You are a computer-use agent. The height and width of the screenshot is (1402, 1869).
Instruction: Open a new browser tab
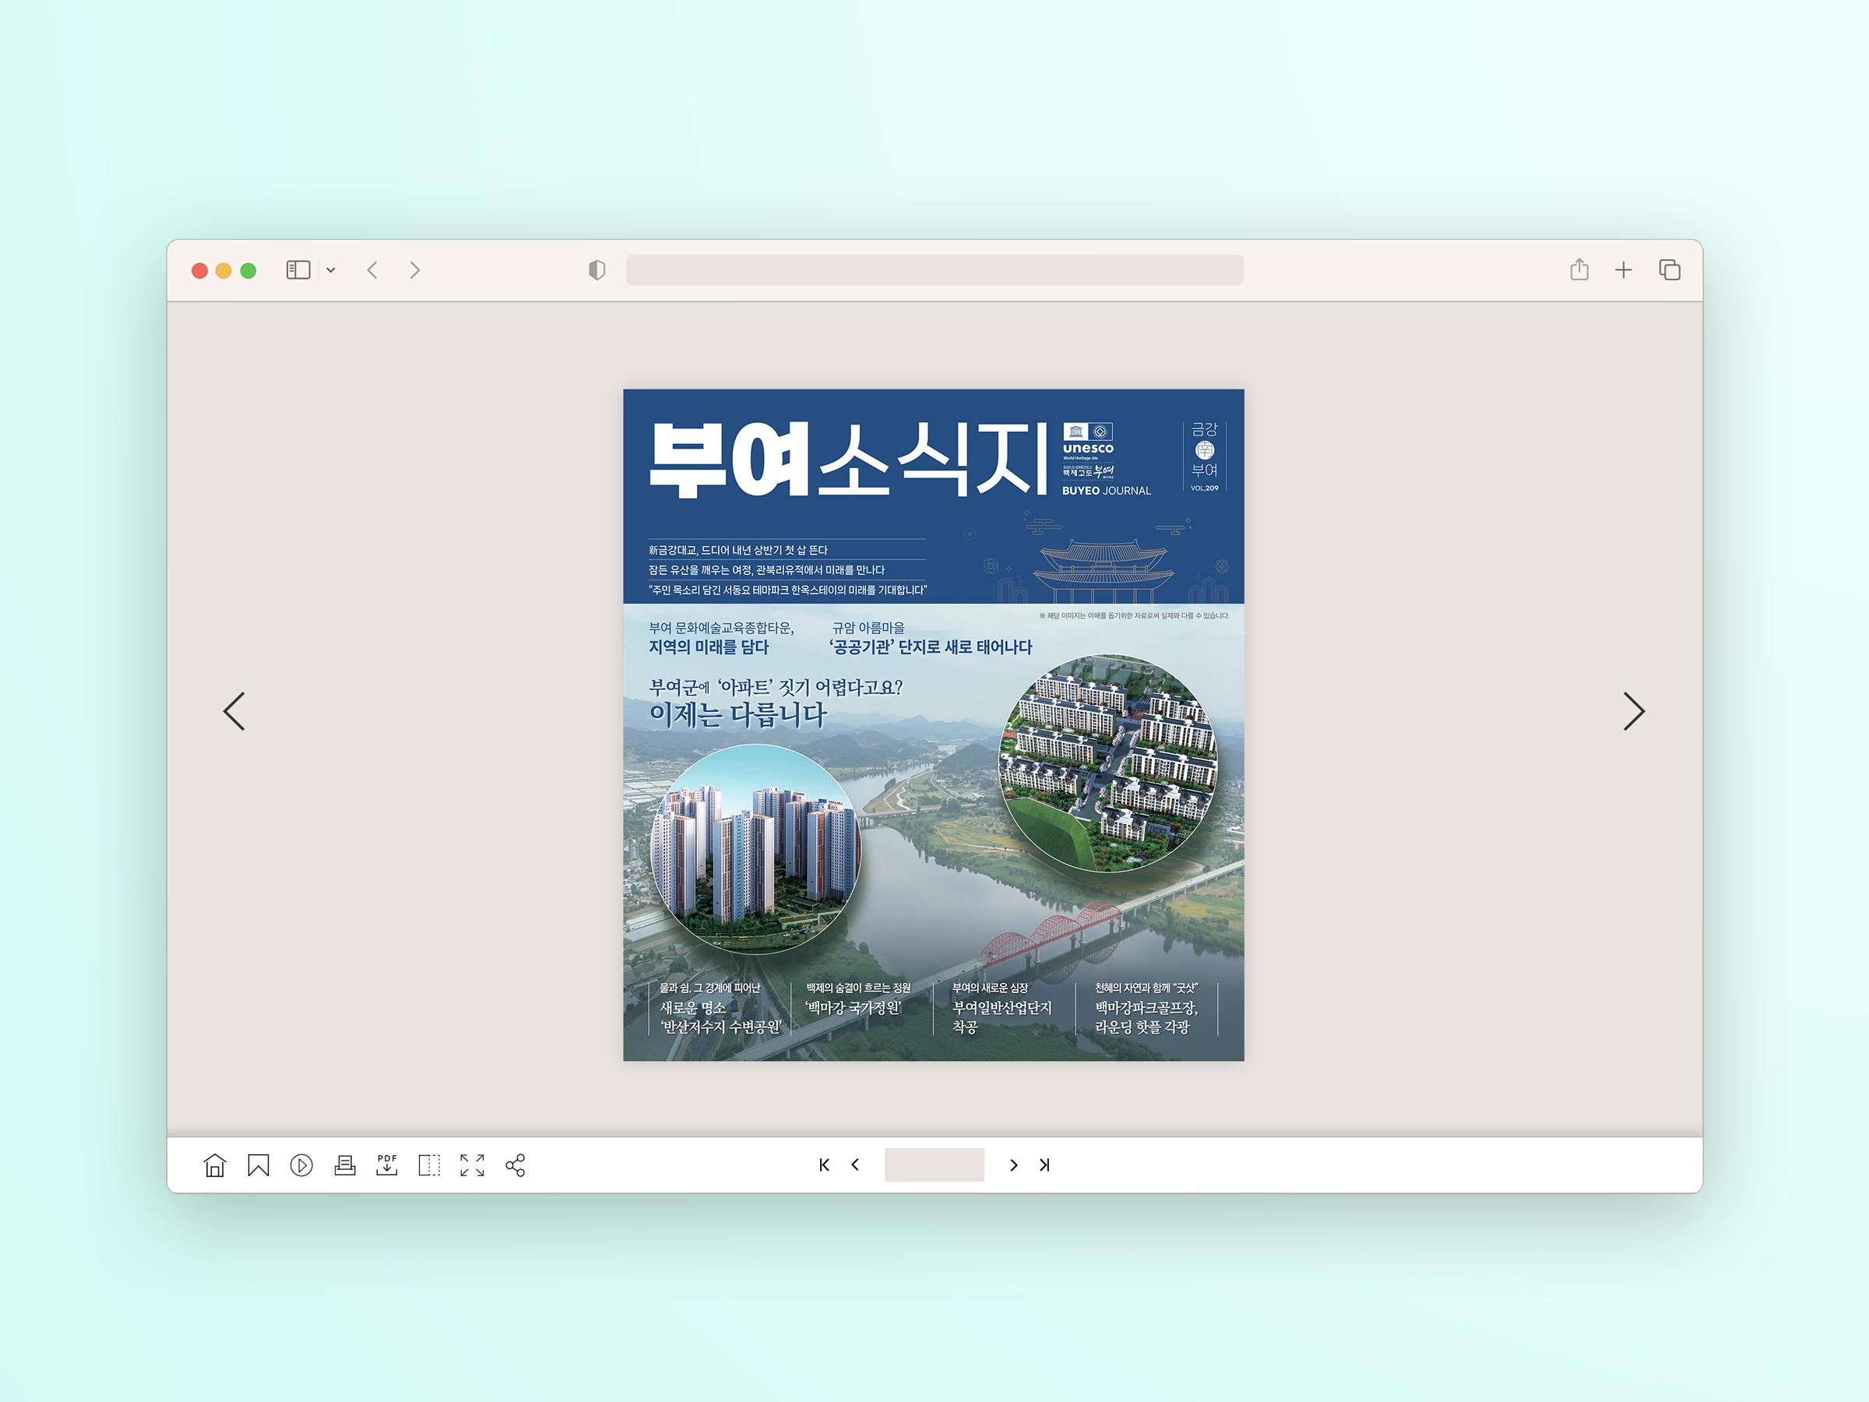click(x=1623, y=269)
